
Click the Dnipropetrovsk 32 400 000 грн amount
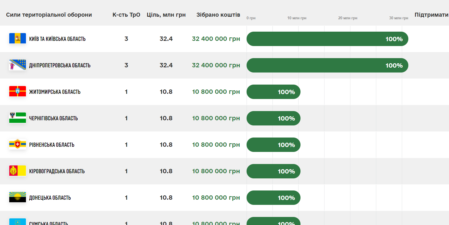click(216, 65)
